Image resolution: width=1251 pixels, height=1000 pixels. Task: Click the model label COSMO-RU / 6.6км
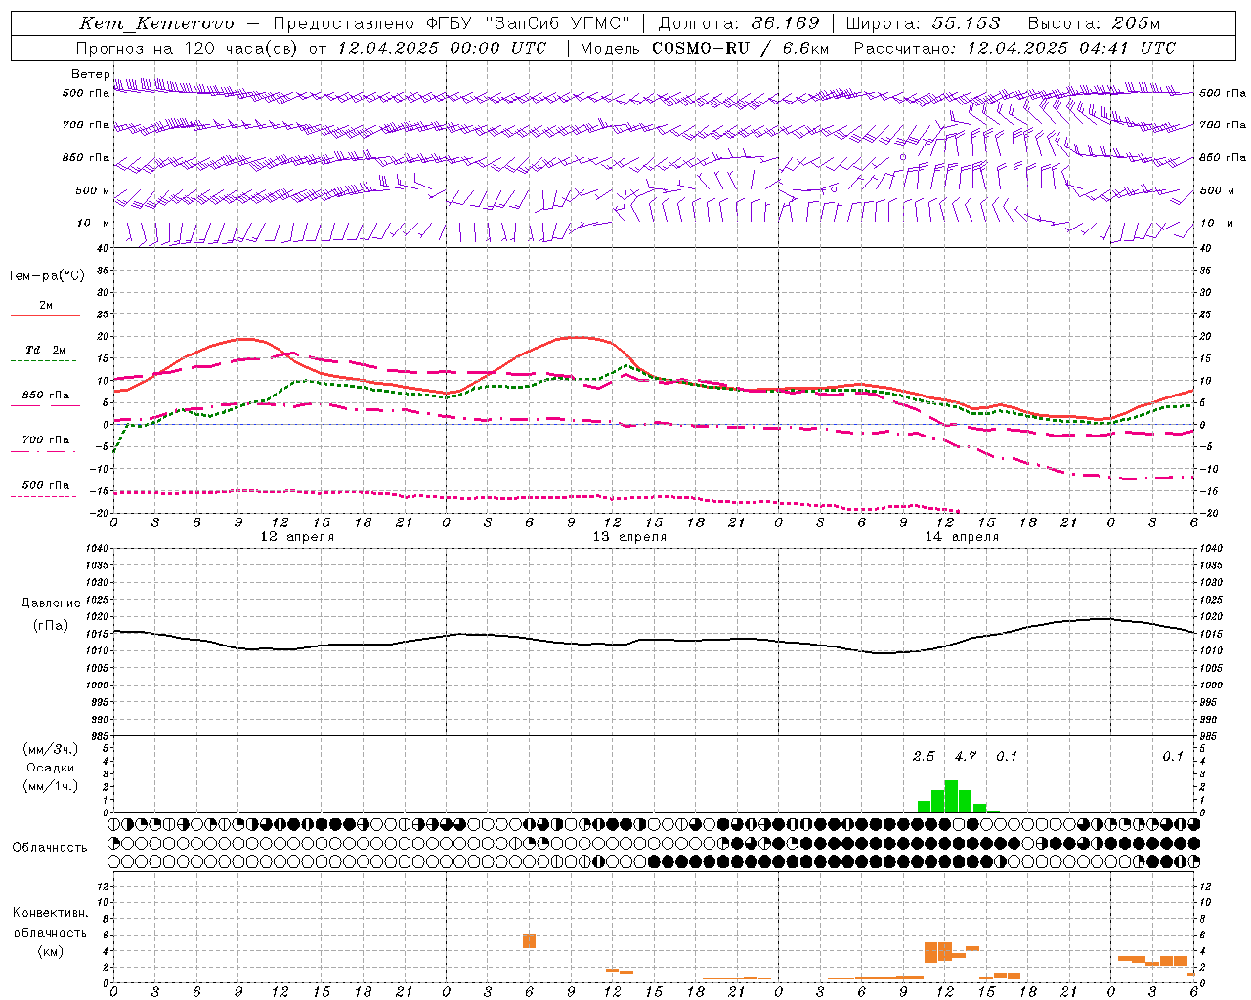(x=740, y=48)
